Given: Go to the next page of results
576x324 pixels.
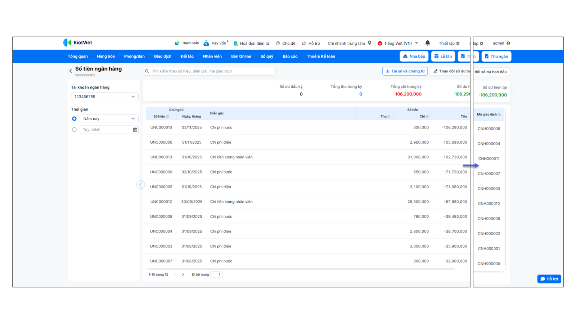Looking at the screenshot, I should point(183,275).
